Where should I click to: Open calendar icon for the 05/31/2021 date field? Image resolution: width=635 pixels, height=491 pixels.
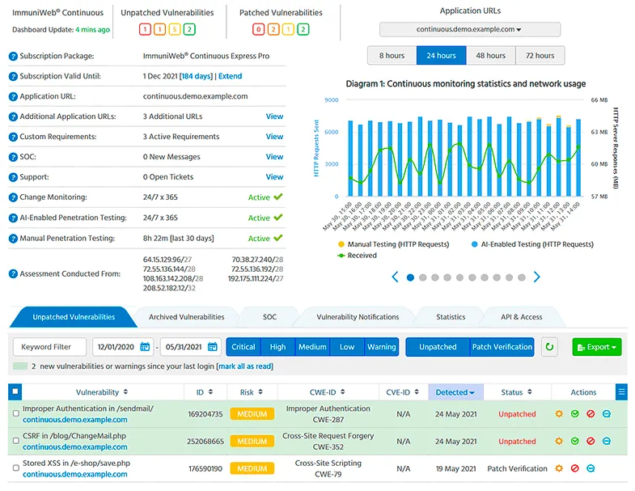(214, 347)
